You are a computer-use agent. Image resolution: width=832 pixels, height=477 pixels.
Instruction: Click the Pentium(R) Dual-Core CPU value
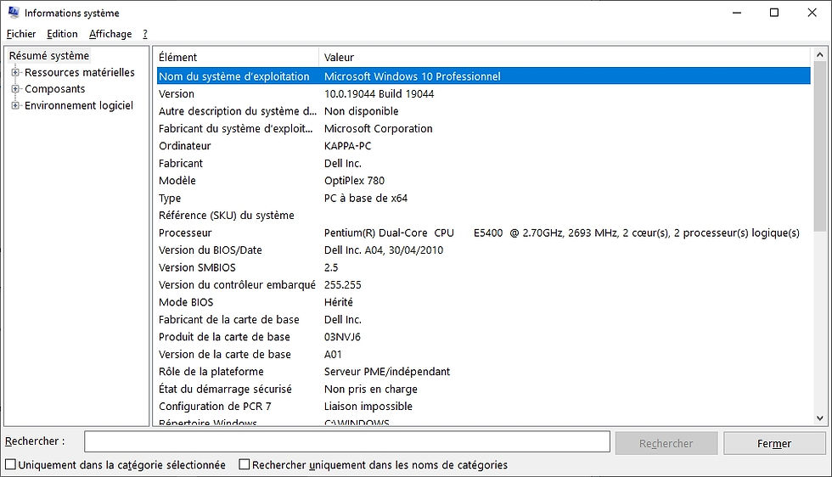561,233
